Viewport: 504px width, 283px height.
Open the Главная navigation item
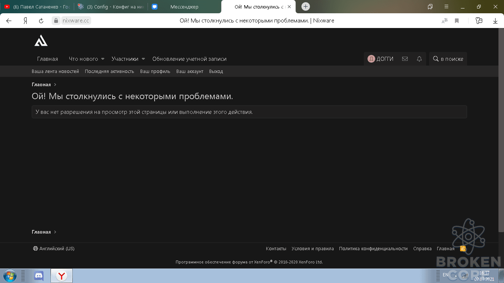click(x=48, y=59)
